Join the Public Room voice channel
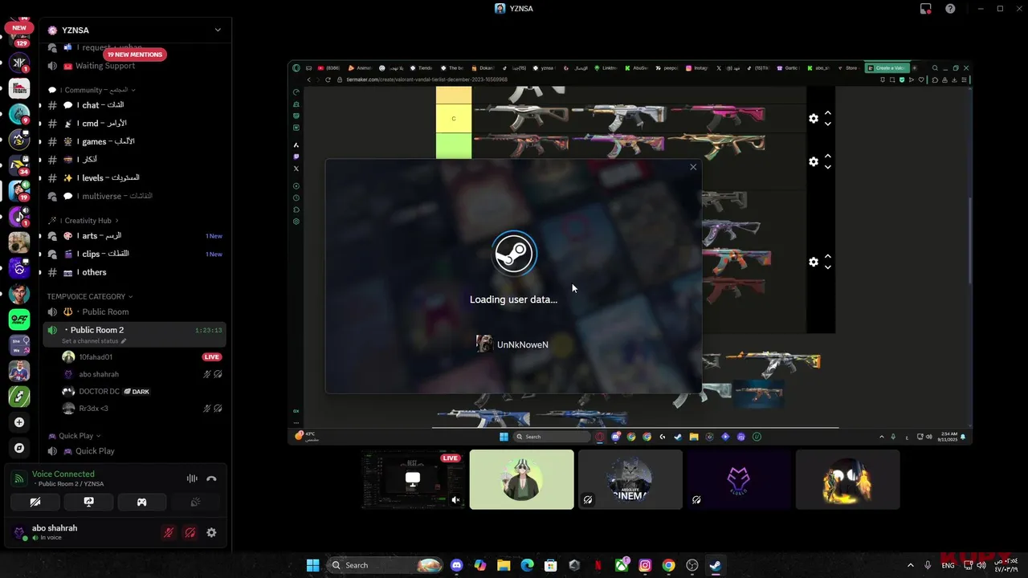This screenshot has width=1028, height=578. pos(133,311)
